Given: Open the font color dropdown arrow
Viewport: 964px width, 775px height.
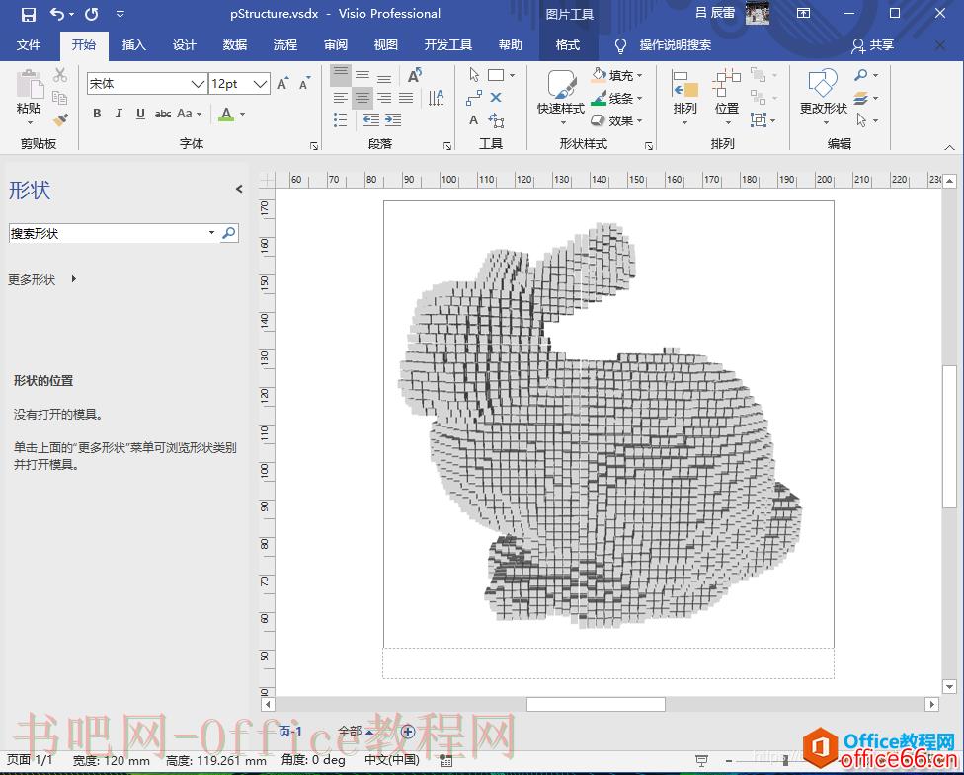Looking at the screenshot, I should [242, 114].
